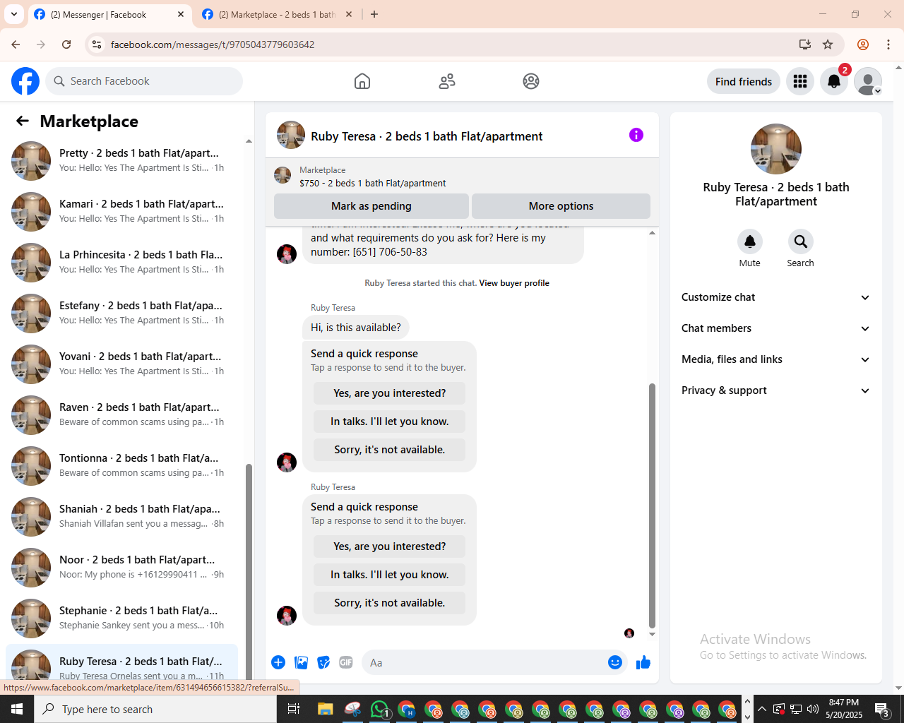Image resolution: width=904 pixels, height=723 pixels.
Task: Open a new browser tab
Action: (374, 14)
